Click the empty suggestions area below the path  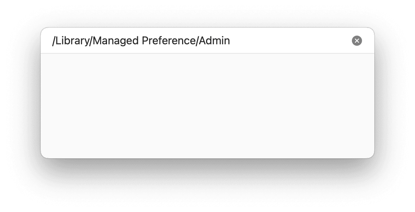point(207,106)
